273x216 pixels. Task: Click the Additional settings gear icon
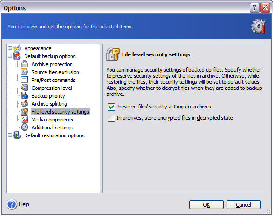point(25,127)
